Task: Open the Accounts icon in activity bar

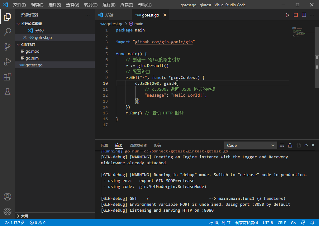Action: tap(7, 197)
